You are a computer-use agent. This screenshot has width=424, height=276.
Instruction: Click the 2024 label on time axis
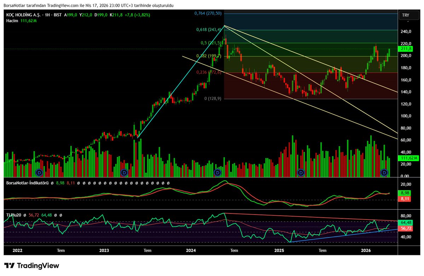191,250
